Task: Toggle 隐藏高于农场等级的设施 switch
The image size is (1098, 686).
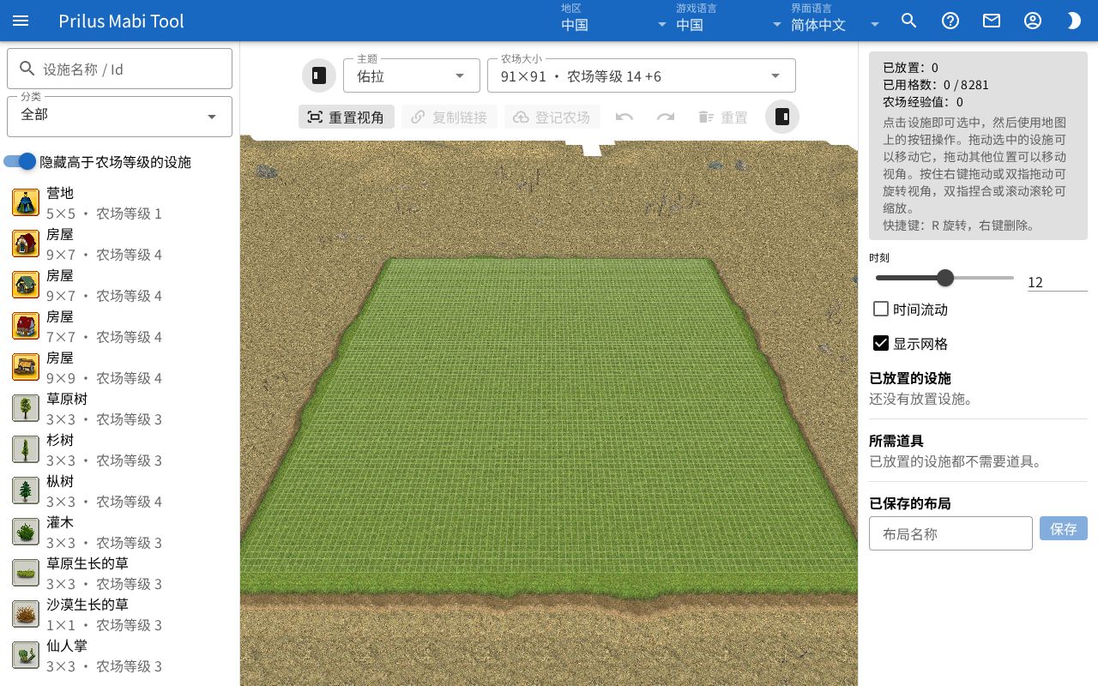Action: pyautogui.click(x=21, y=161)
